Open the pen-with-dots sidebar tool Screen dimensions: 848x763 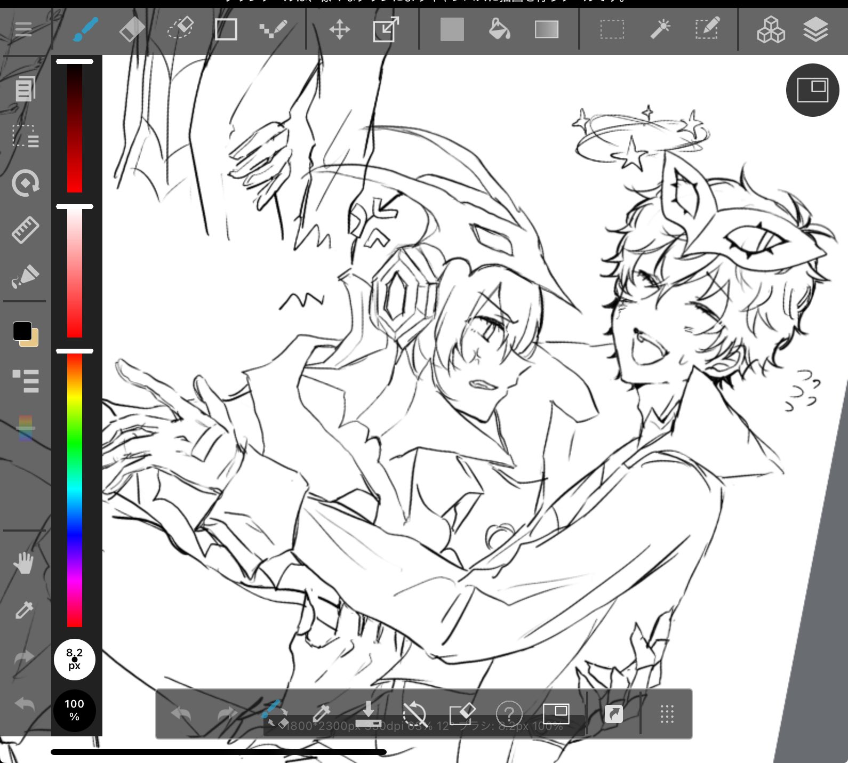coord(25,276)
